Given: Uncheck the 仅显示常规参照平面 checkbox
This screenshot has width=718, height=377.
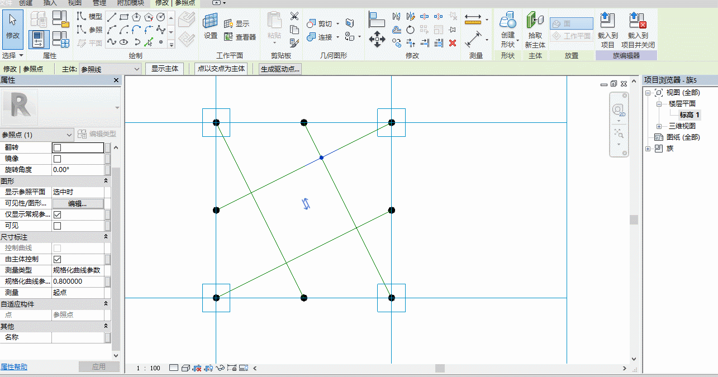Looking at the screenshot, I should click(x=57, y=214).
